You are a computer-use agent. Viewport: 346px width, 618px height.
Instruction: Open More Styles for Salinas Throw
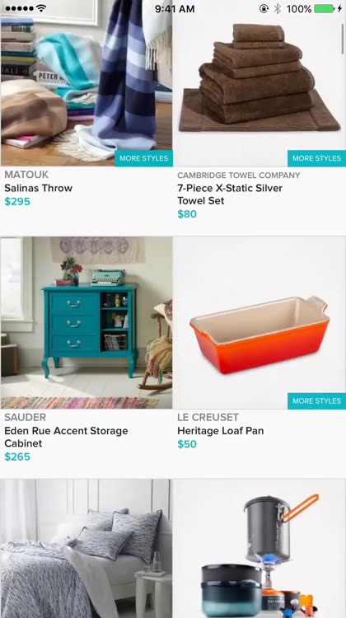click(144, 158)
